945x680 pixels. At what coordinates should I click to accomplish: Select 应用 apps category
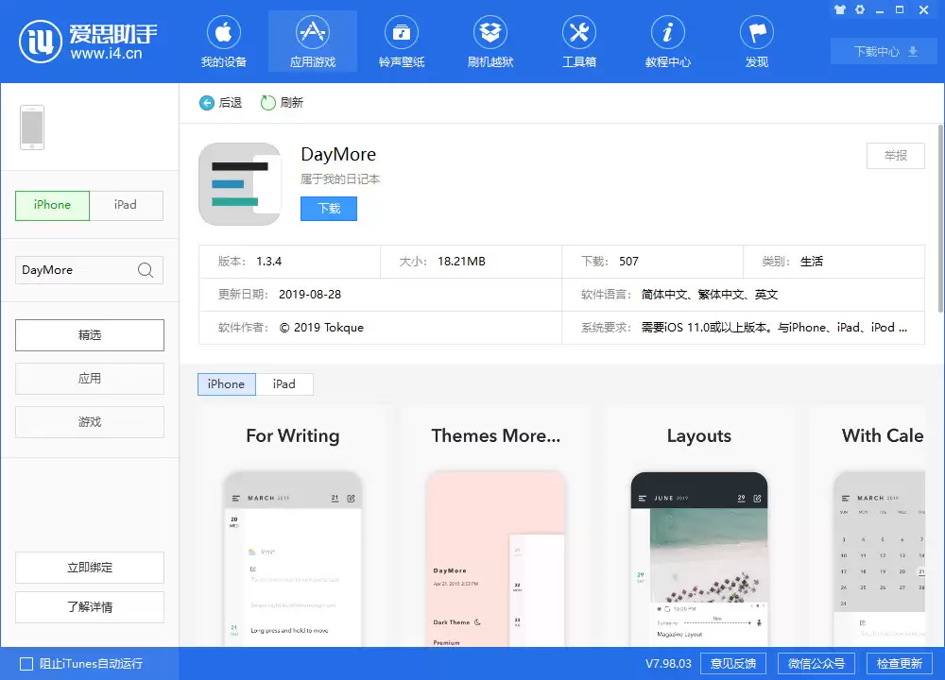[x=90, y=378]
